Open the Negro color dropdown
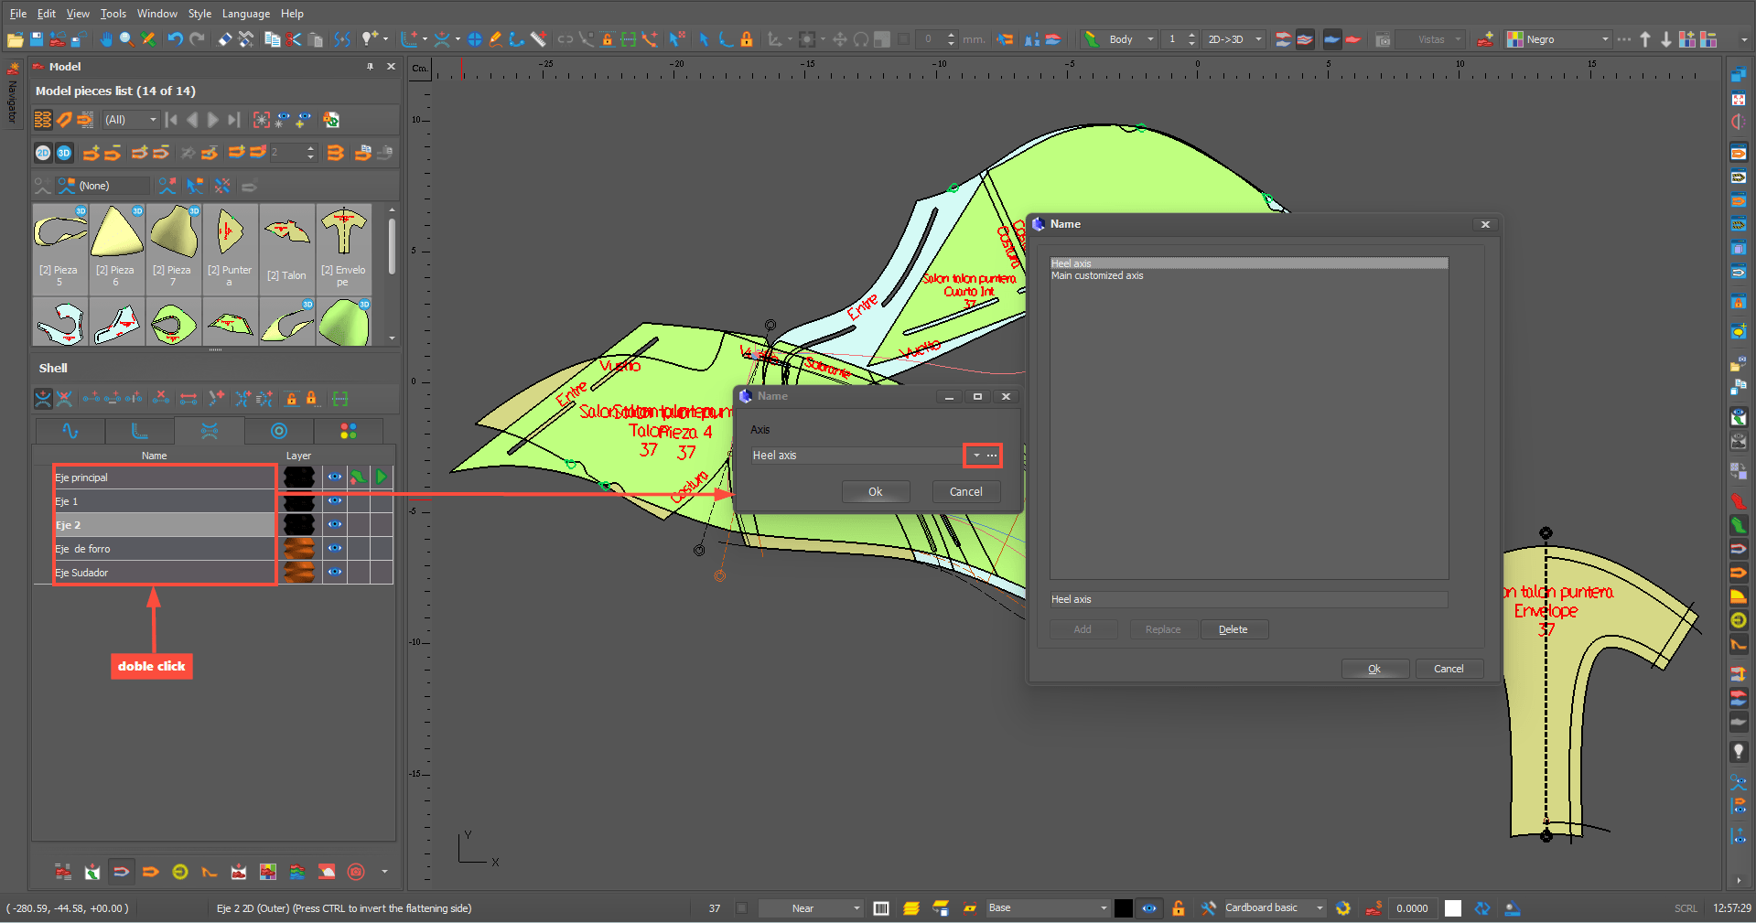 (1605, 39)
